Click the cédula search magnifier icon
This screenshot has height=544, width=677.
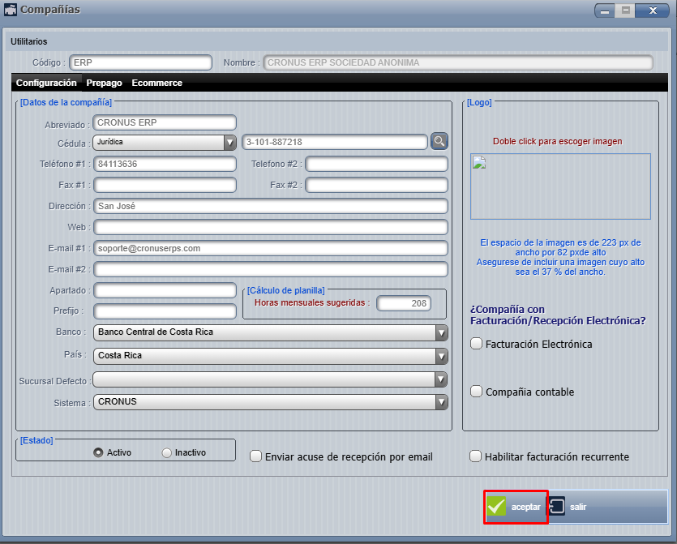point(439,142)
